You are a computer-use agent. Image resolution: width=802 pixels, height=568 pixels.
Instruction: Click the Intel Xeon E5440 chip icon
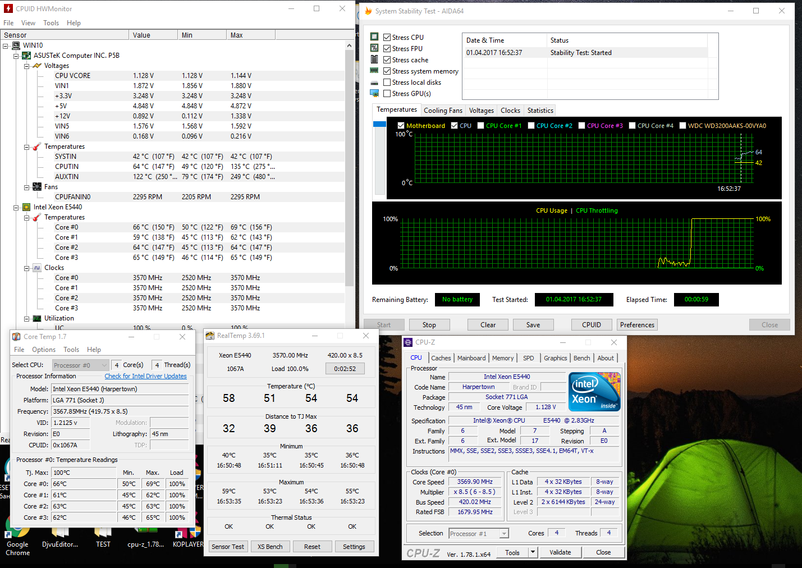tap(26, 207)
